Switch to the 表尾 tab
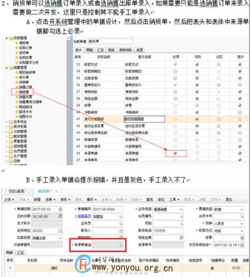 [x=140, y=50]
